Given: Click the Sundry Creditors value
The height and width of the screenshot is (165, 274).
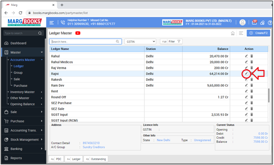Looking at the screenshot, I should (x=94, y=147).
